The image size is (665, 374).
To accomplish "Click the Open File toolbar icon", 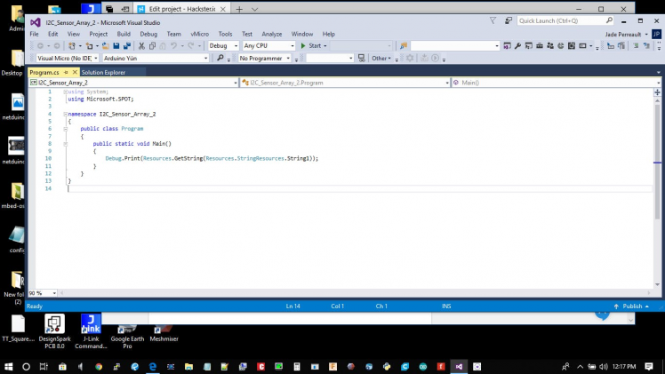I will tap(105, 45).
